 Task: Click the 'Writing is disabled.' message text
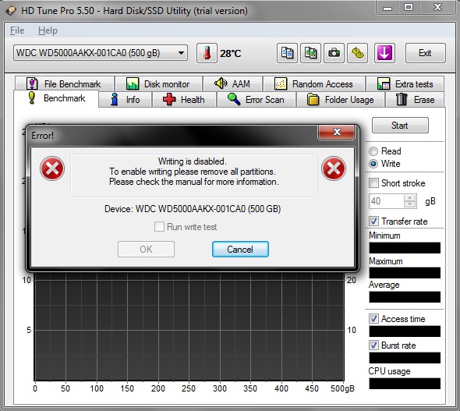pyautogui.click(x=192, y=161)
